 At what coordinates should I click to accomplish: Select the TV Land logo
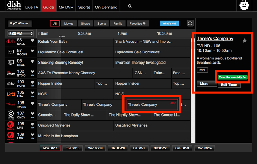click(11, 105)
